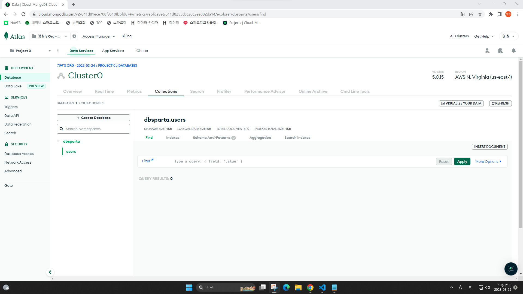Select Indexes tab of collection
Image resolution: width=523 pixels, height=294 pixels.
(x=173, y=137)
